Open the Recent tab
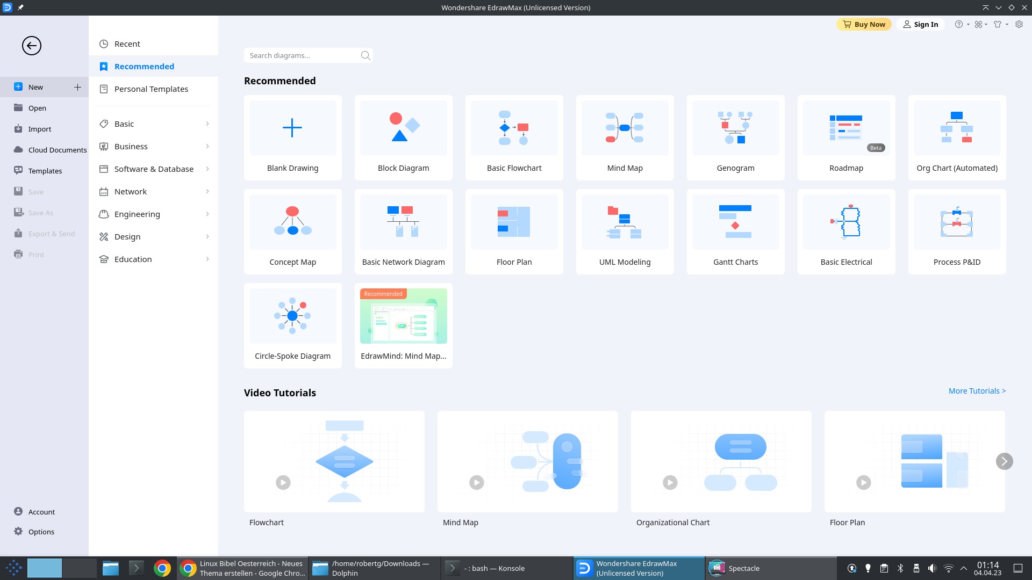The height and width of the screenshot is (580, 1032). pyautogui.click(x=127, y=44)
